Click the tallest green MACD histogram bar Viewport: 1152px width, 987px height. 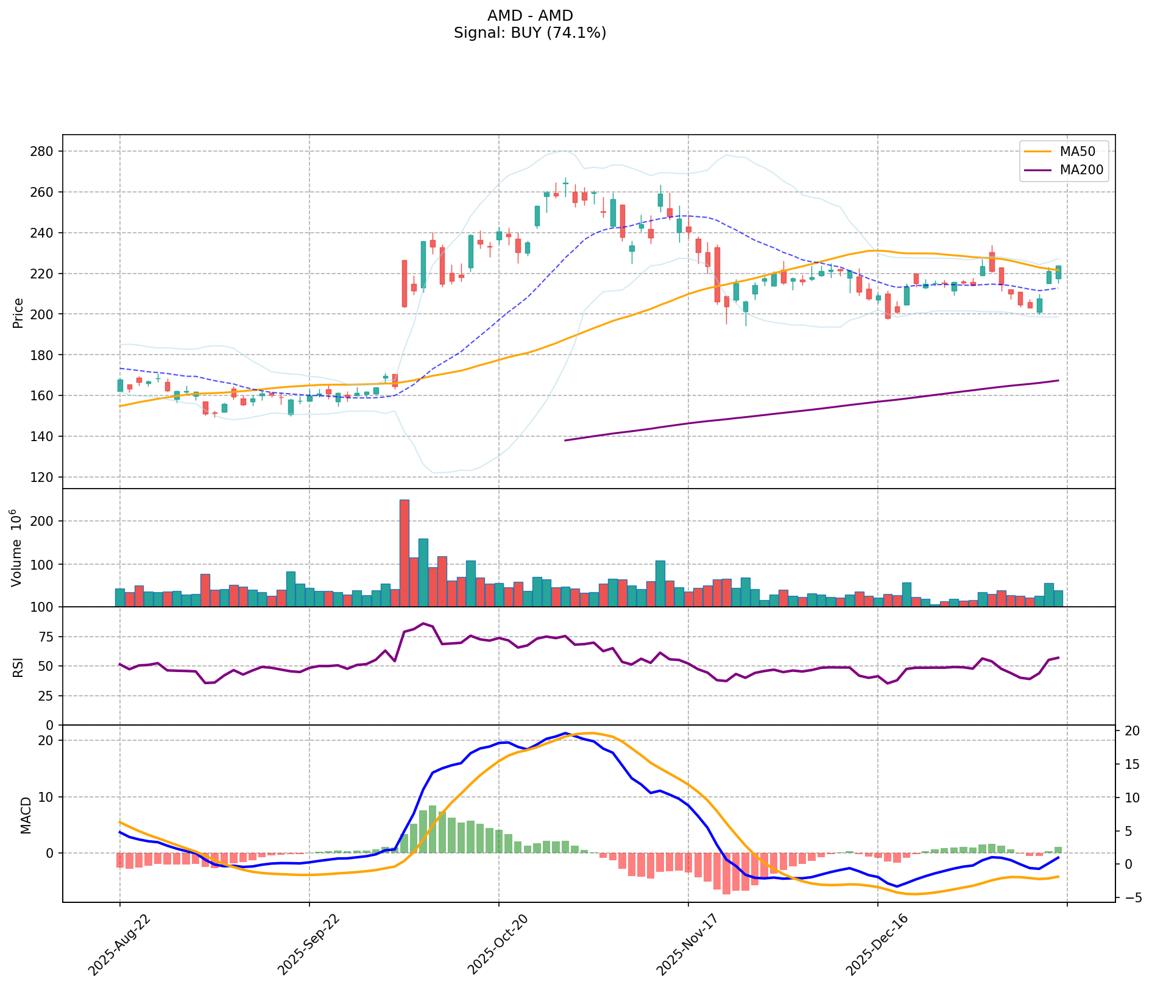click(433, 829)
